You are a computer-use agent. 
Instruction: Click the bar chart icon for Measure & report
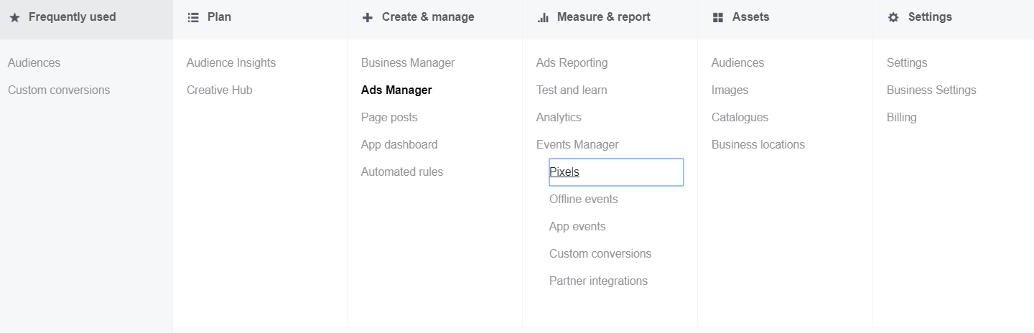point(543,17)
